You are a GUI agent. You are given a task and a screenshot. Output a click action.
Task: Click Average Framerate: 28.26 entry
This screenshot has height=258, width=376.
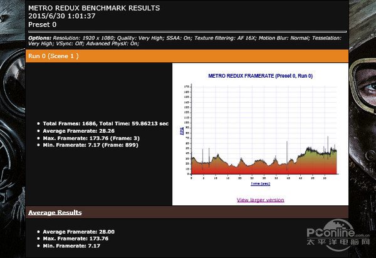[x=79, y=131]
